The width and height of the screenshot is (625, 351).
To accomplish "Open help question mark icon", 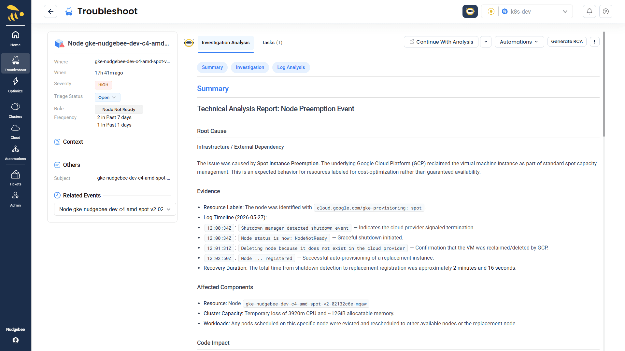I will coord(606,11).
